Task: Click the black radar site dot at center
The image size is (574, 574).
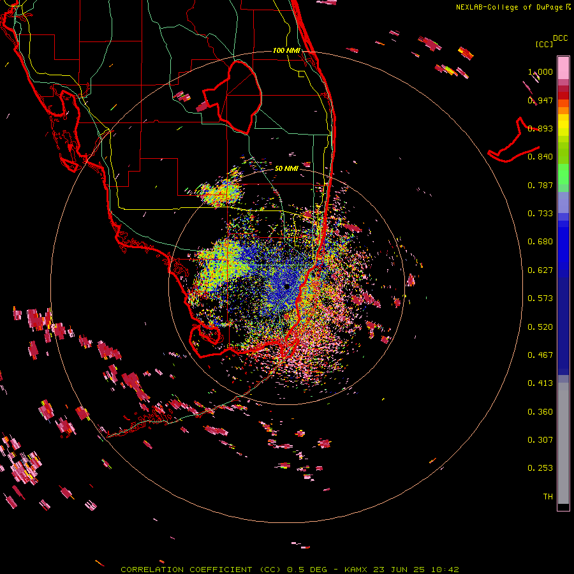Action: pos(286,286)
